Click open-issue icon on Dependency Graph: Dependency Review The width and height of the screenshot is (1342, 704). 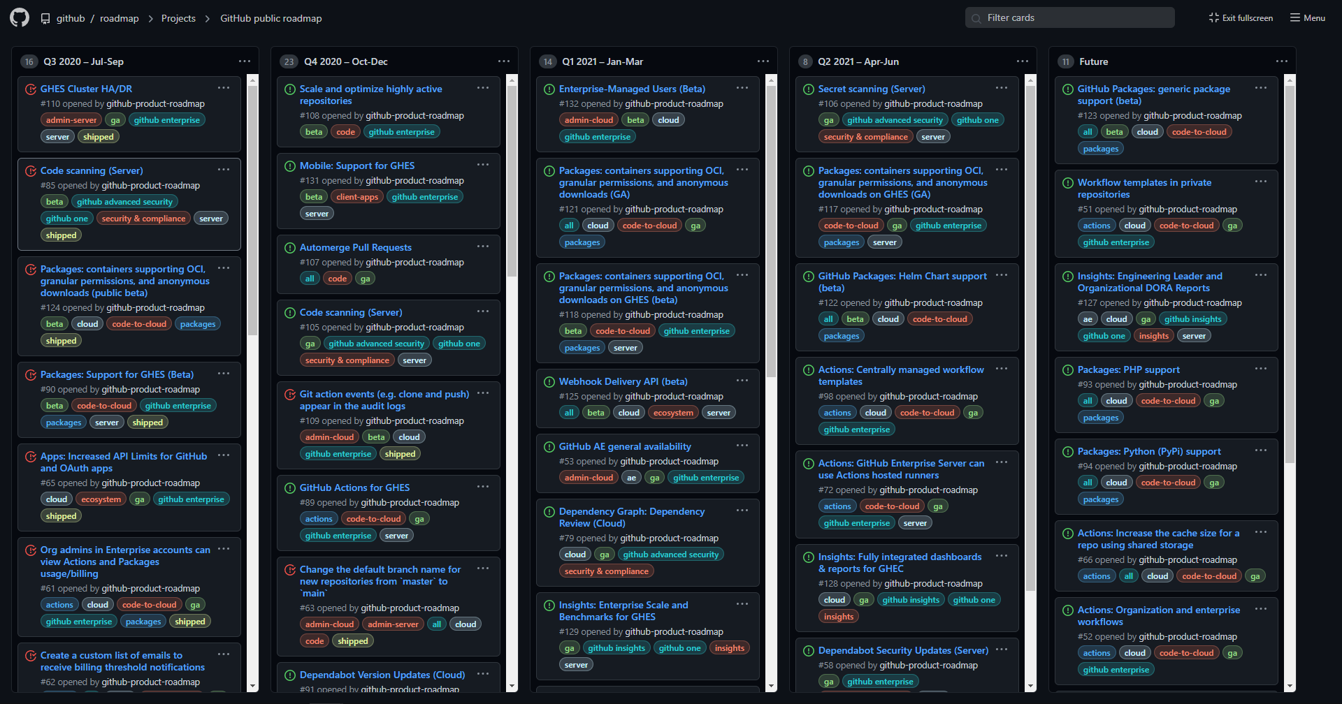(x=549, y=512)
